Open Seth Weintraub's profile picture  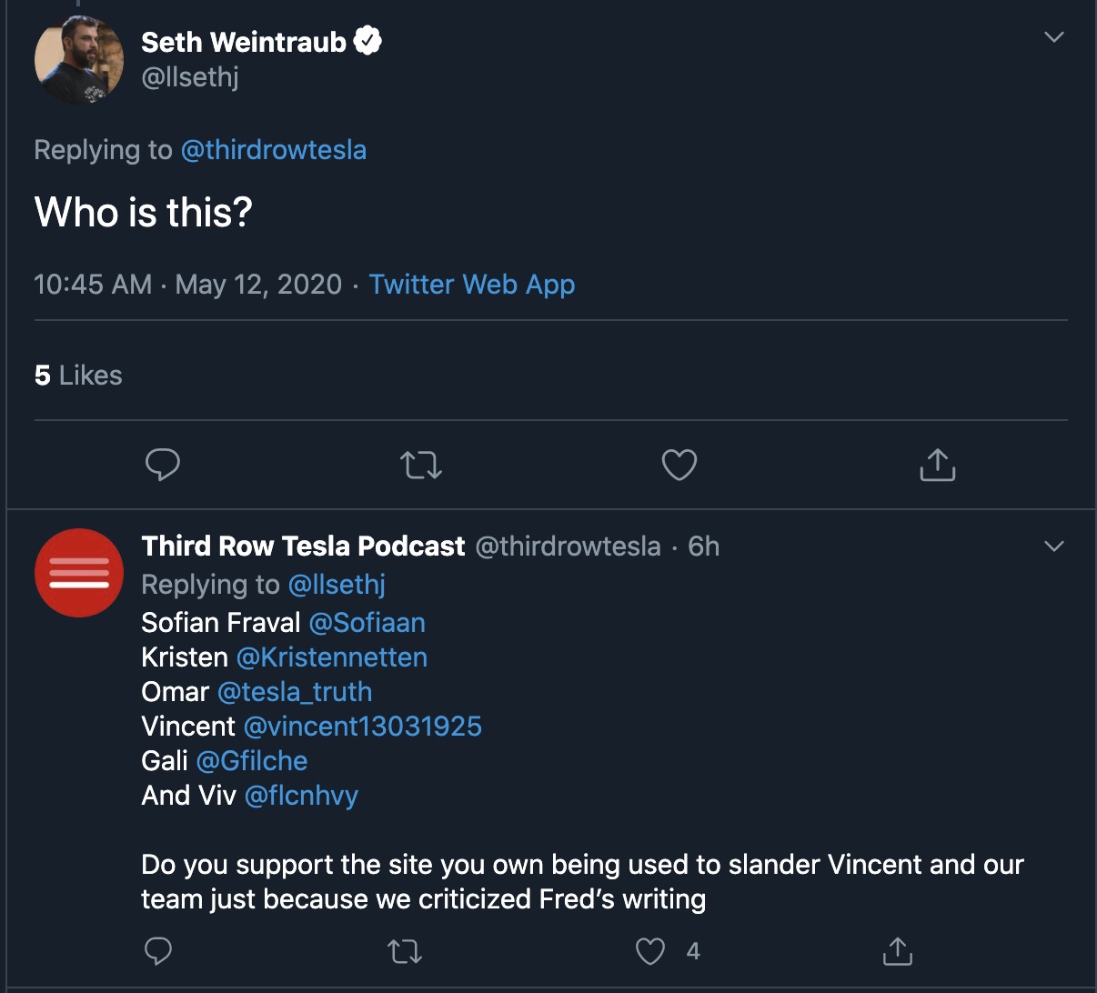(79, 59)
